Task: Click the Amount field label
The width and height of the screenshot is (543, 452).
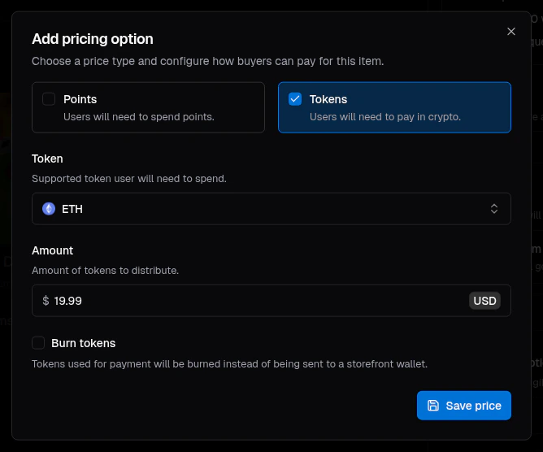Action: pos(53,250)
